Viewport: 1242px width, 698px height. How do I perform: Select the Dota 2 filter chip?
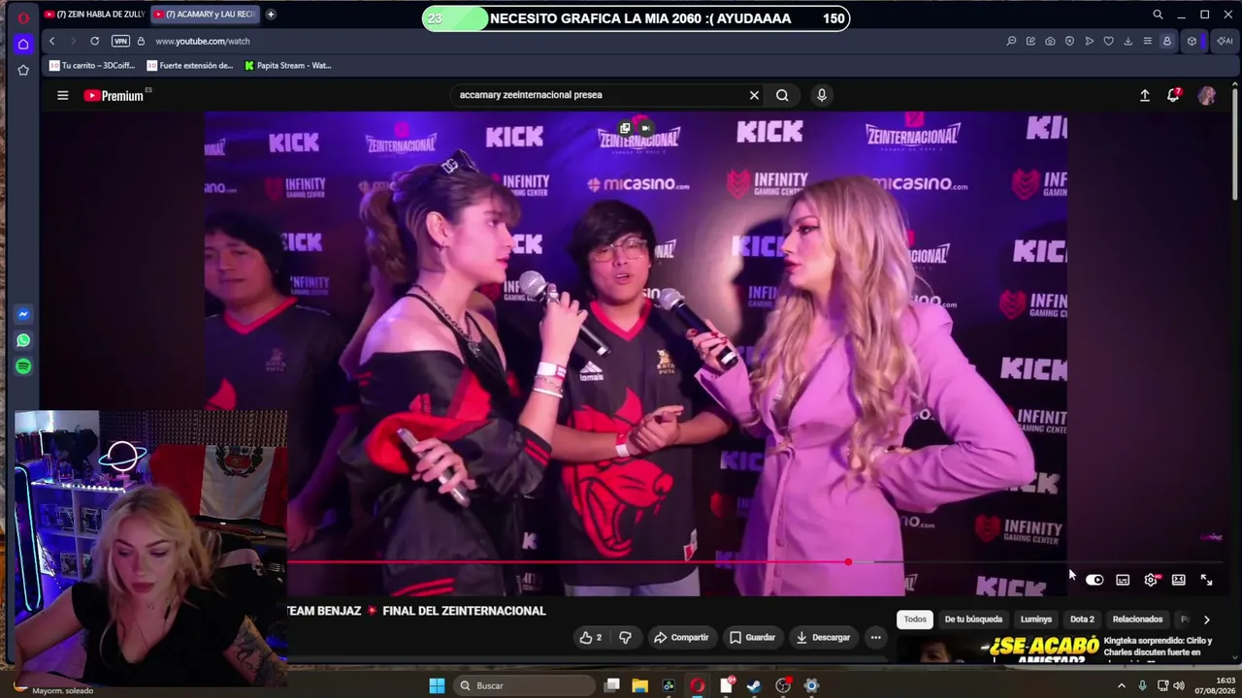[1082, 619]
